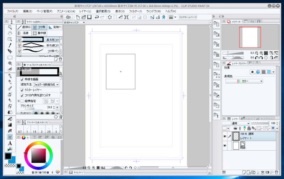This screenshot has height=179, width=284.
Task: Choose コマ枠ペン sub tool
Action: pyautogui.click(x=38, y=51)
